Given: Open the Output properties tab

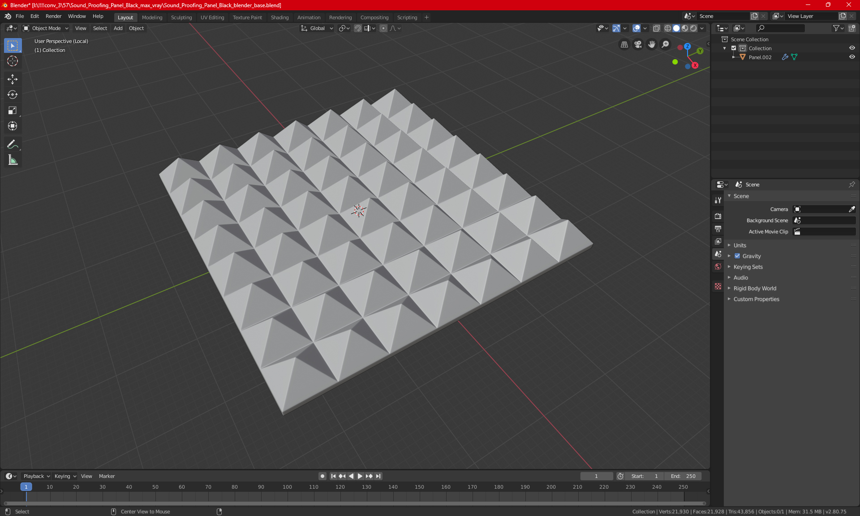Looking at the screenshot, I should click(x=718, y=229).
